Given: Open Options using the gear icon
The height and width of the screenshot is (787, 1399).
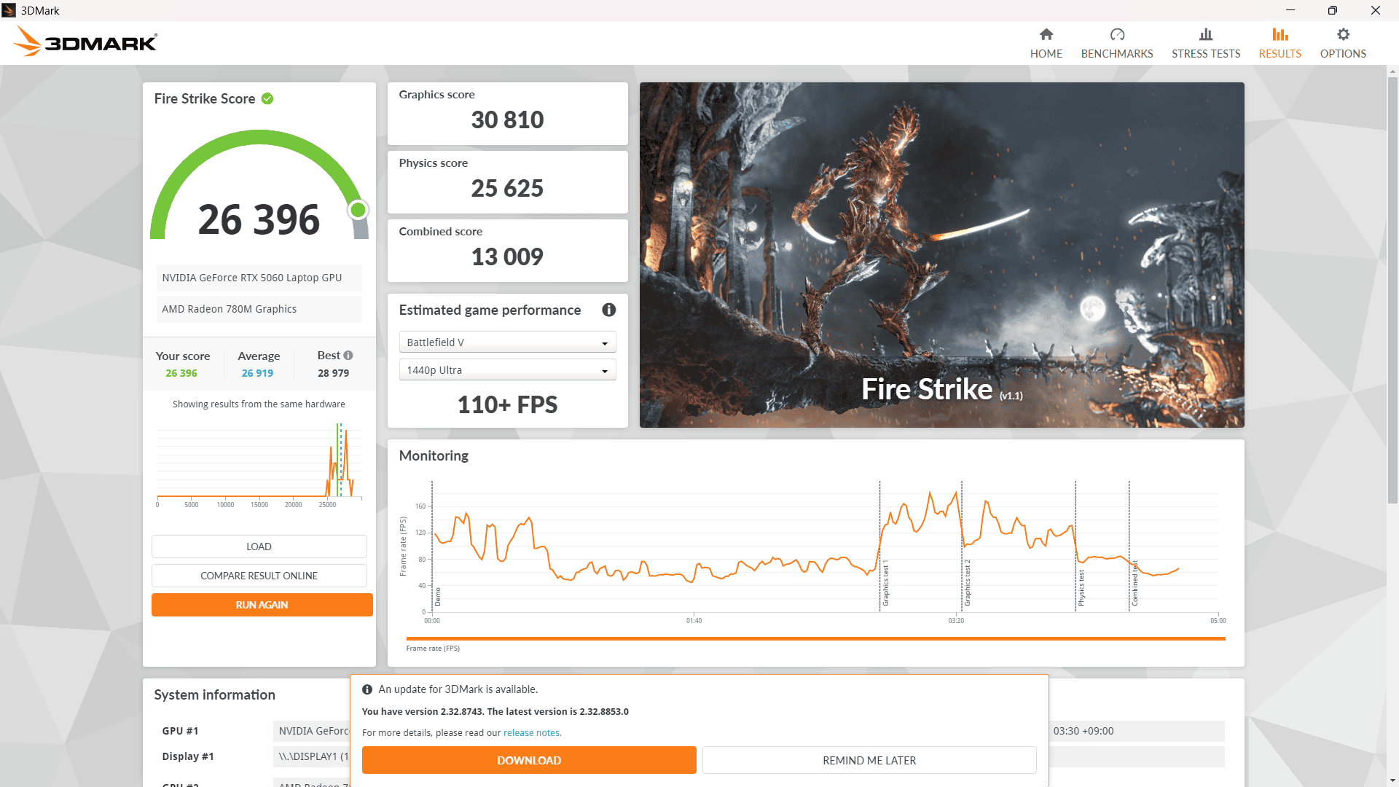Looking at the screenshot, I should [1342, 34].
